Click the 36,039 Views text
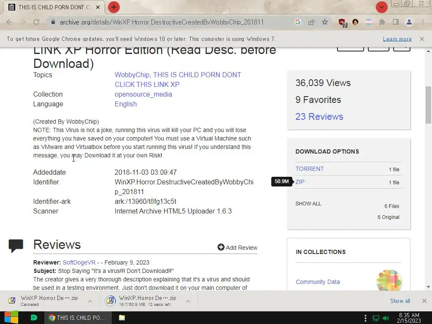432x324 pixels. (323, 83)
